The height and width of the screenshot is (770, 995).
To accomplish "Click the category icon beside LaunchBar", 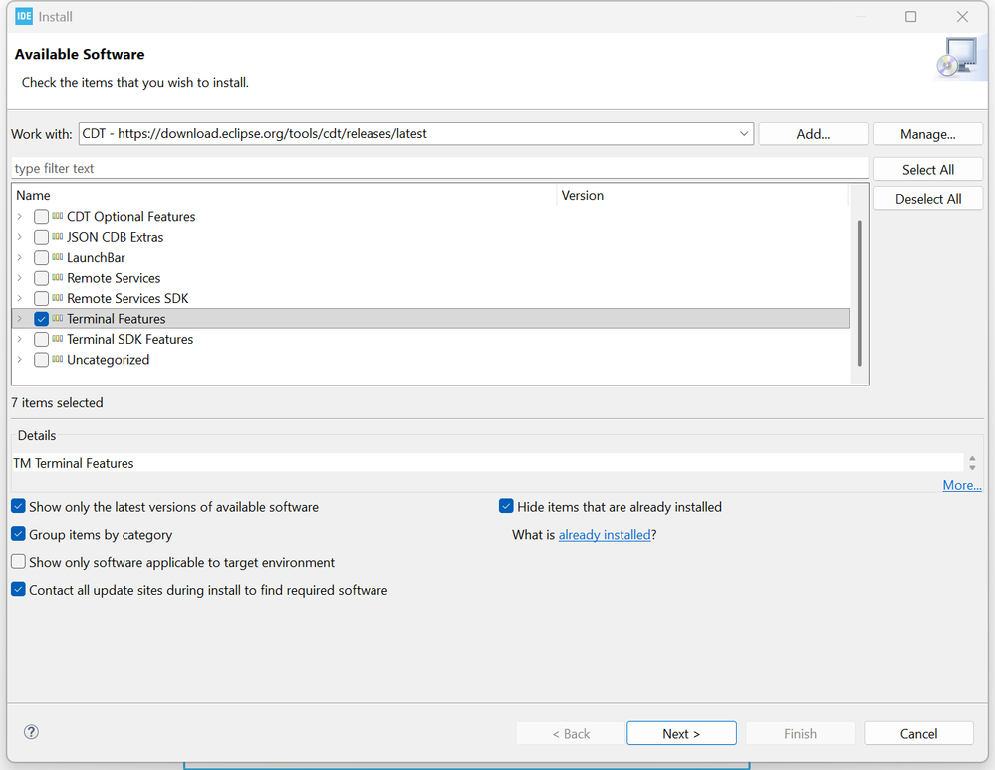I will [x=58, y=258].
